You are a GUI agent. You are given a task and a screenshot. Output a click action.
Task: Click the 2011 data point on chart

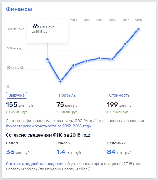[x=47, y=59]
